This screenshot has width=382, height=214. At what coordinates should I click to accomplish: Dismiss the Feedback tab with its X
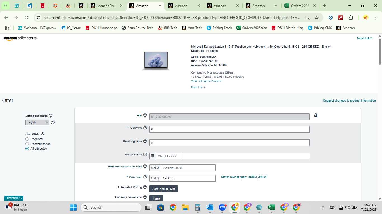21,198
